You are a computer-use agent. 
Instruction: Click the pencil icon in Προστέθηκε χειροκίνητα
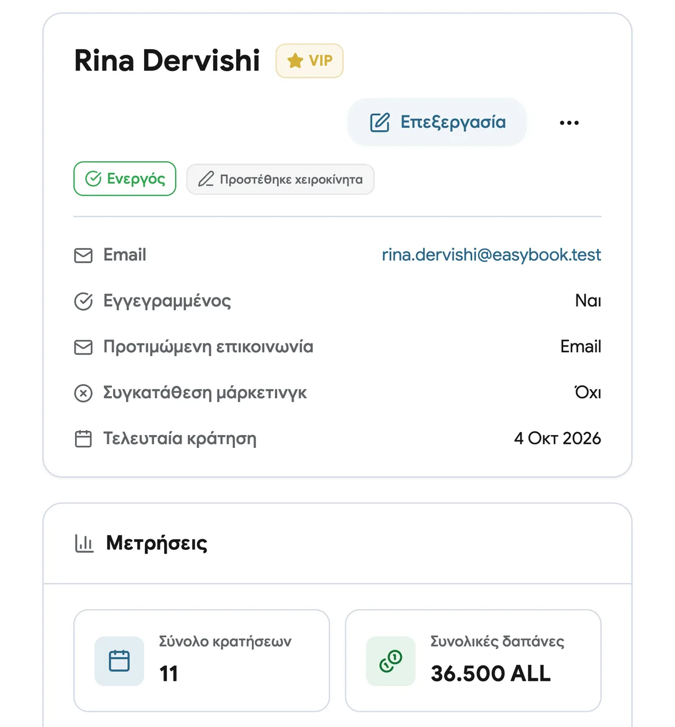coord(206,179)
